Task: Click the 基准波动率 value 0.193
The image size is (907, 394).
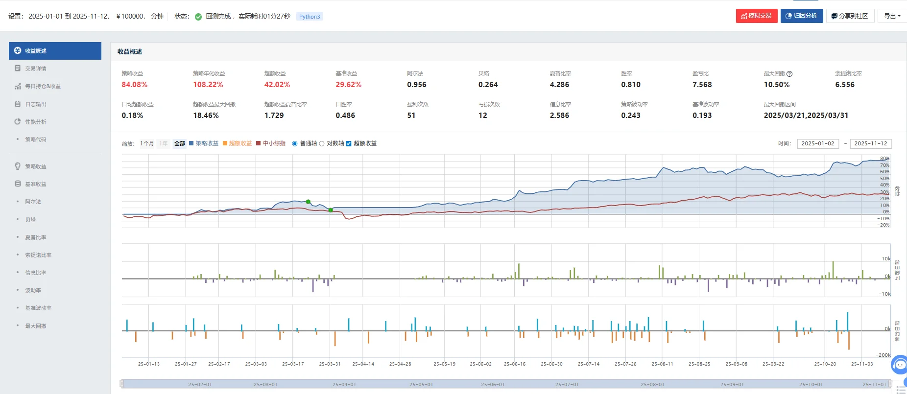Action: [702, 116]
